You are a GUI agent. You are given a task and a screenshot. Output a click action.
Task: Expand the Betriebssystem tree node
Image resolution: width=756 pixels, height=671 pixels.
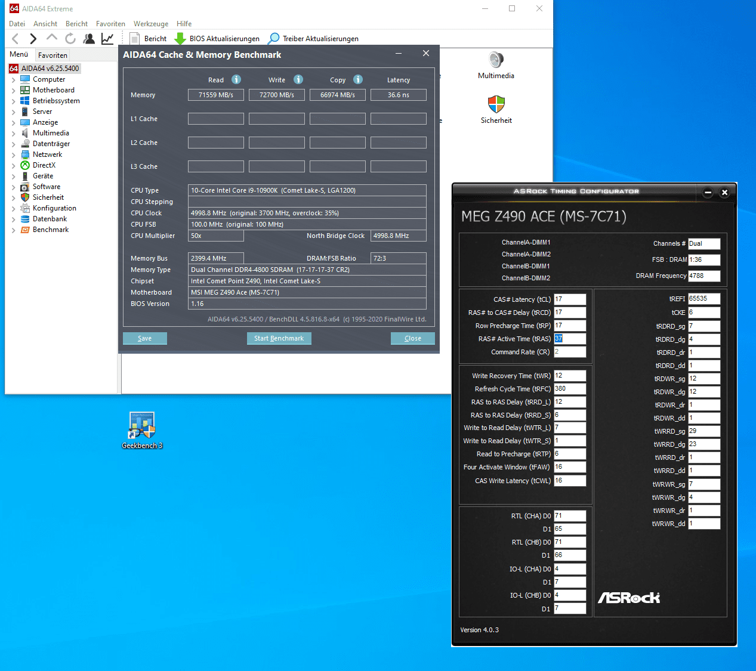click(13, 101)
